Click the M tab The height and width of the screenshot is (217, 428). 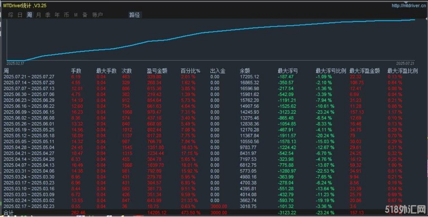coord(76,15)
